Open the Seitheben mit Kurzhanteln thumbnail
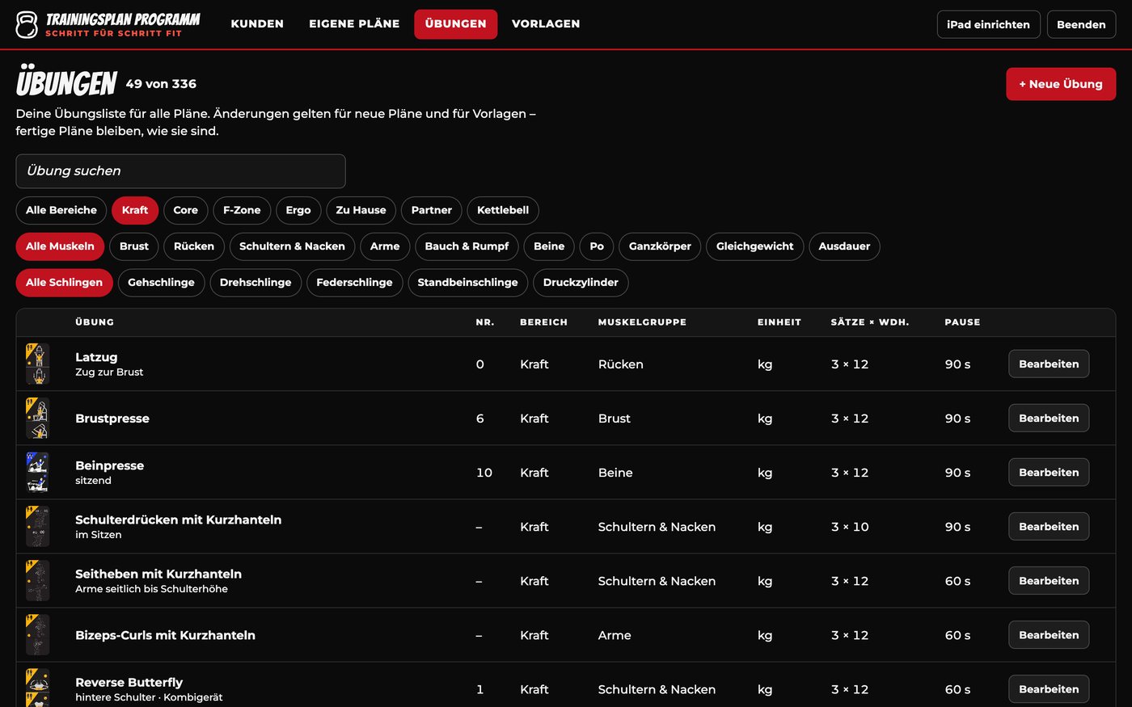 pos(38,580)
